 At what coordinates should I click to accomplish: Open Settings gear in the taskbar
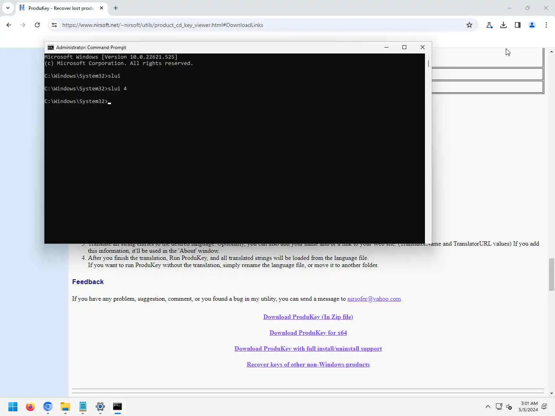(100, 406)
